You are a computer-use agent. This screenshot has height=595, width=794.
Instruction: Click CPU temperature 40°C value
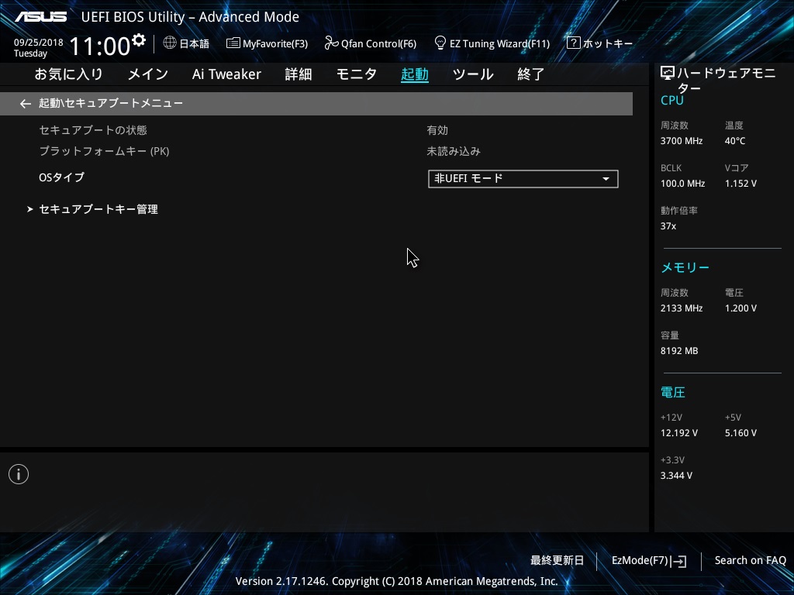coord(735,141)
